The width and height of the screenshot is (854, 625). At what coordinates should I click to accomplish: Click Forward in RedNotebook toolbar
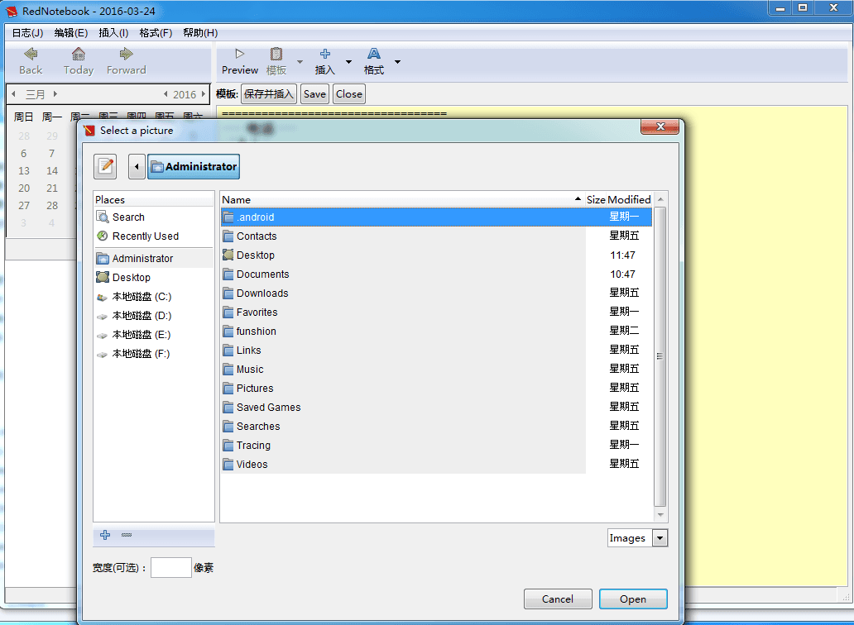pos(127,61)
